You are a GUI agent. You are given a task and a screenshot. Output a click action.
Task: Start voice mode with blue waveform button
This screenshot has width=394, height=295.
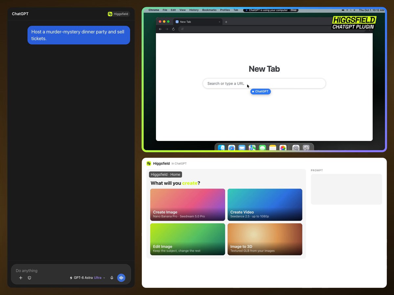tap(121, 278)
